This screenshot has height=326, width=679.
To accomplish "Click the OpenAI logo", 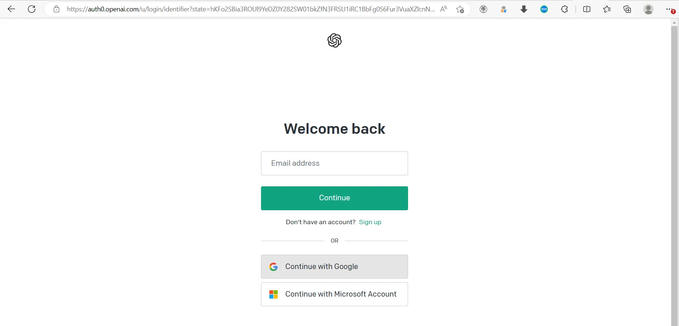I will tap(335, 40).
